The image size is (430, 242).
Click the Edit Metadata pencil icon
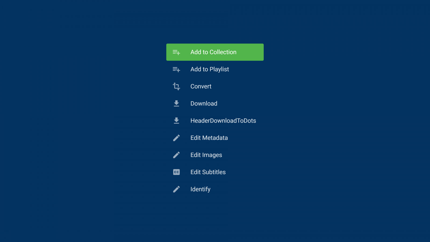(x=176, y=138)
